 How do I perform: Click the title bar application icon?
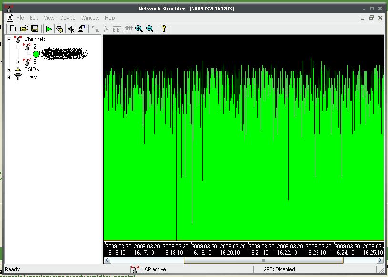(x=9, y=9)
